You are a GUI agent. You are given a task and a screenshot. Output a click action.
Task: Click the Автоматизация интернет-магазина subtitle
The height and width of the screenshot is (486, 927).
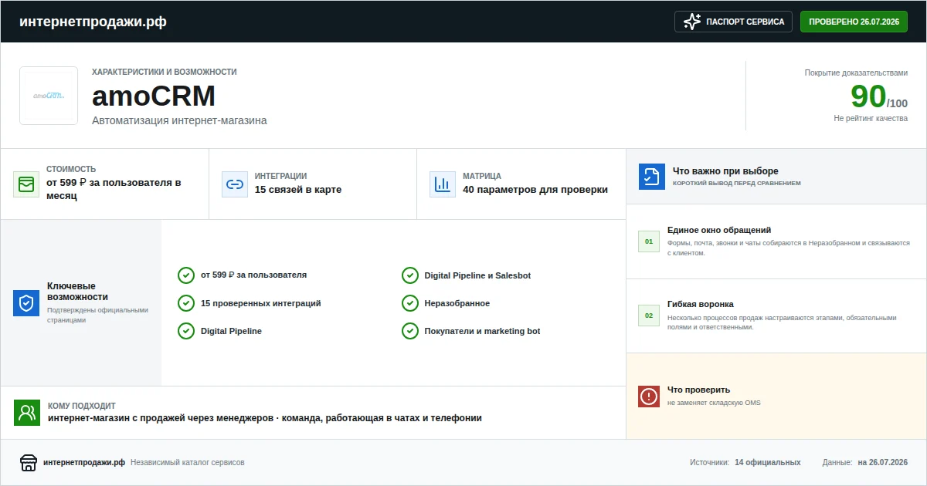(x=179, y=121)
